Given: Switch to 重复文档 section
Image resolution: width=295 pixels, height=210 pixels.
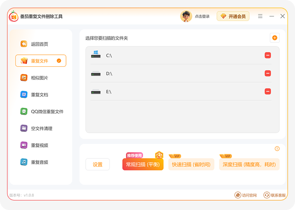Looking at the screenshot, I should tap(39, 94).
